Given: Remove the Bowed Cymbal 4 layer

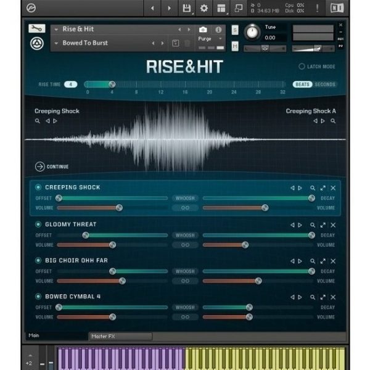Looking at the screenshot, I should [x=333, y=297].
